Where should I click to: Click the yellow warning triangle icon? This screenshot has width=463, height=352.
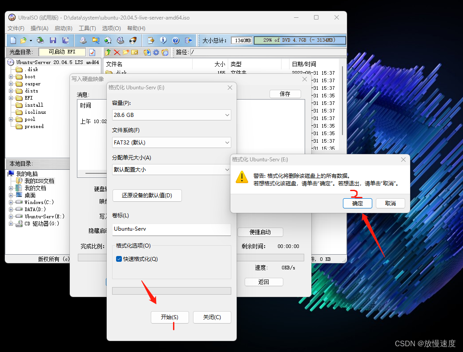pyautogui.click(x=242, y=177)
